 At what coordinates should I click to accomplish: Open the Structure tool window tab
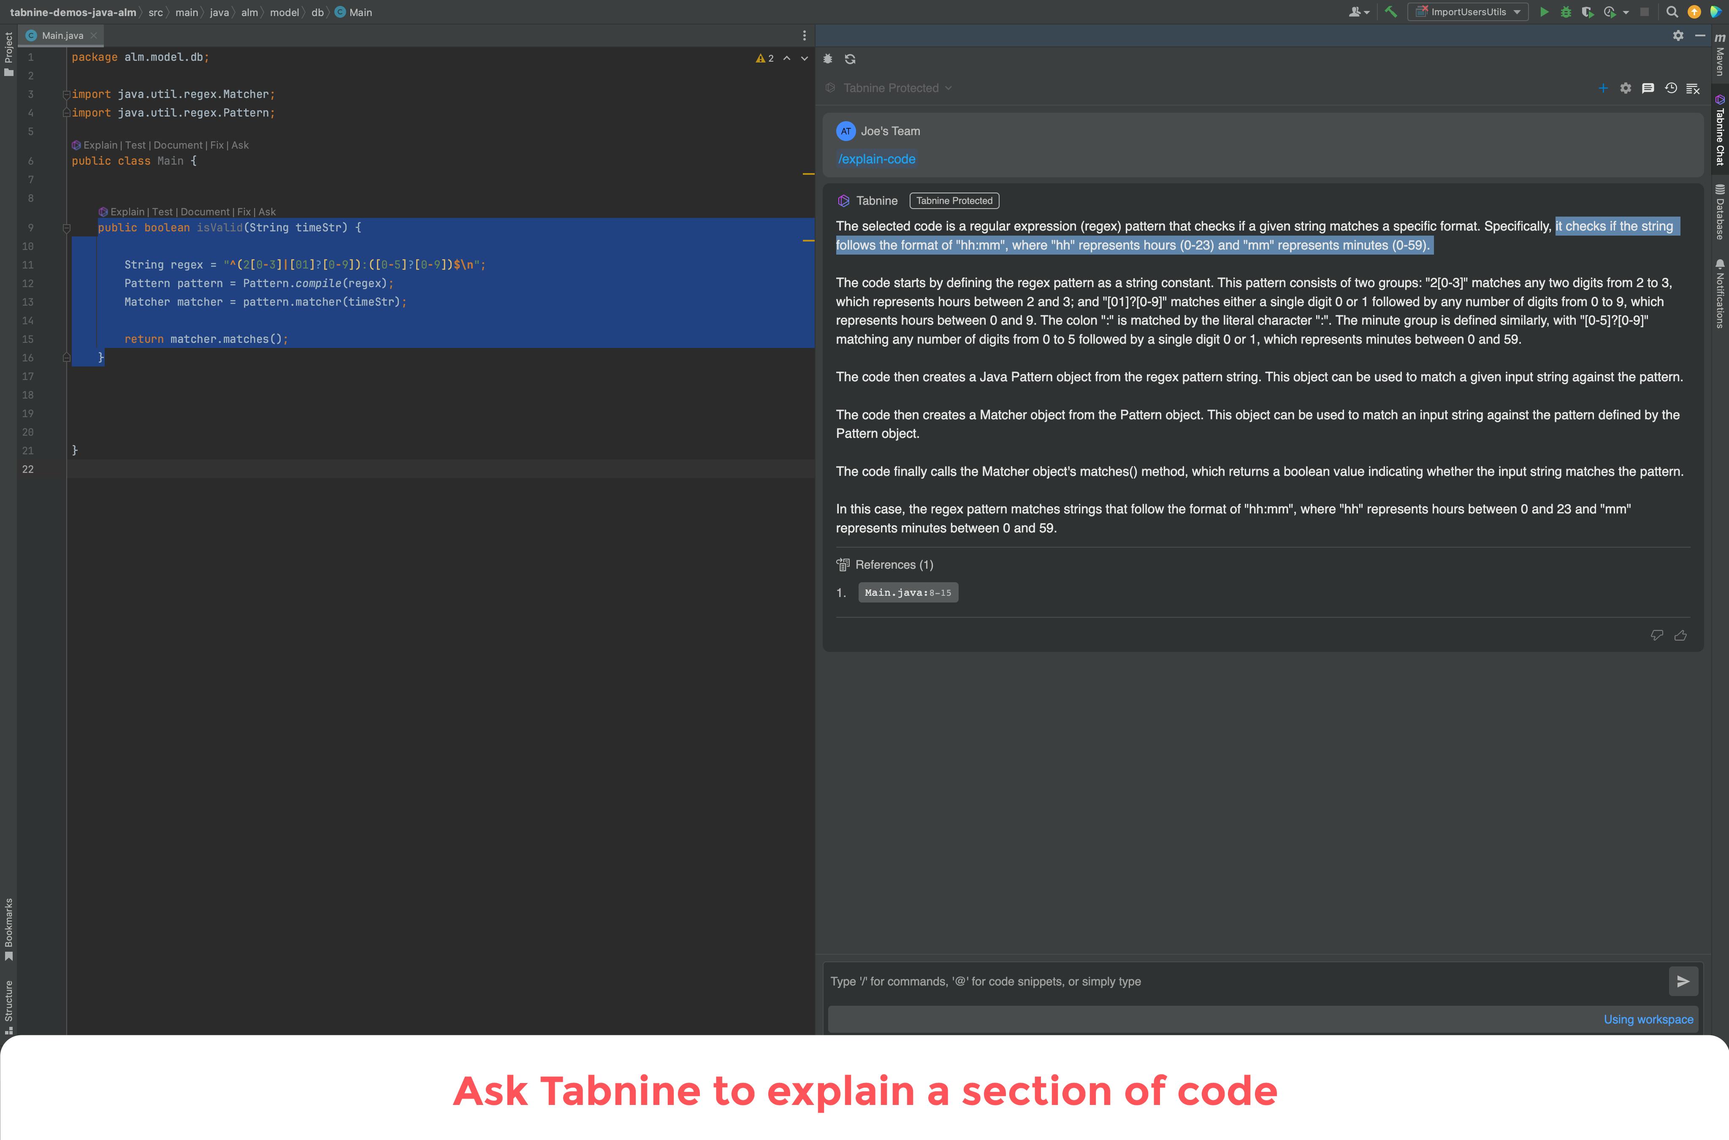coord(9,1007)
